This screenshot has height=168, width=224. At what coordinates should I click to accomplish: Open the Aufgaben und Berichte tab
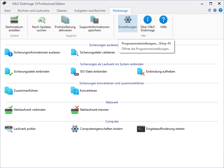coord(90,11)
